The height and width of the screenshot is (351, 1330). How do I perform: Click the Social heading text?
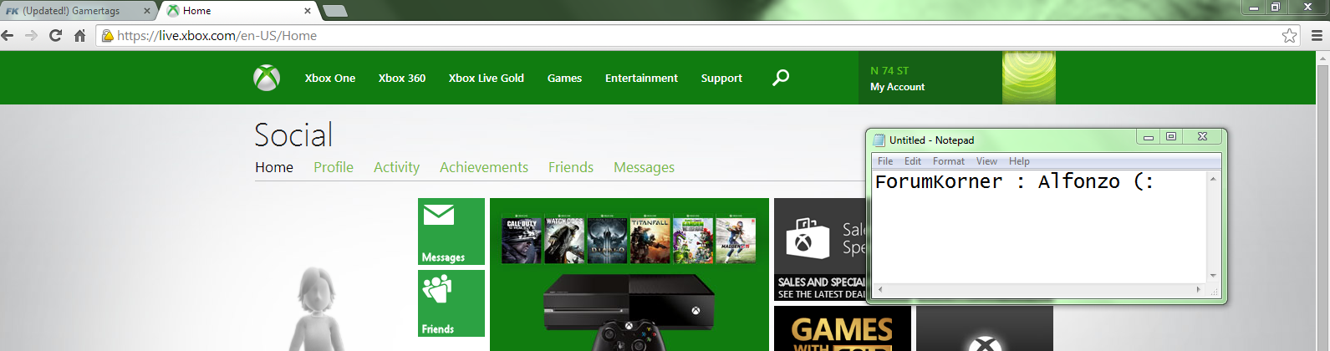point(293,135)
